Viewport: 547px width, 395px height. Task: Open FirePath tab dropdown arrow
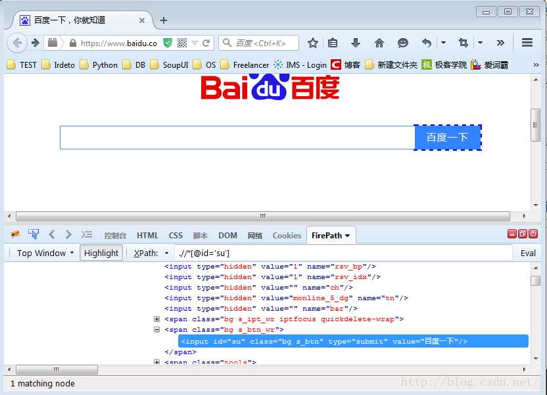pyautogui.click(x=347, y=236)
